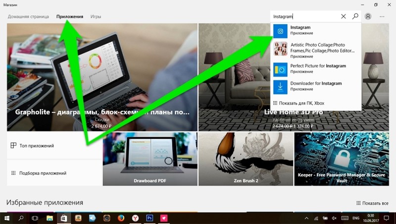The height and width of the screenshot is (224, 396).
Task: Click the magnifier search icon
Action: pos(355,16)
